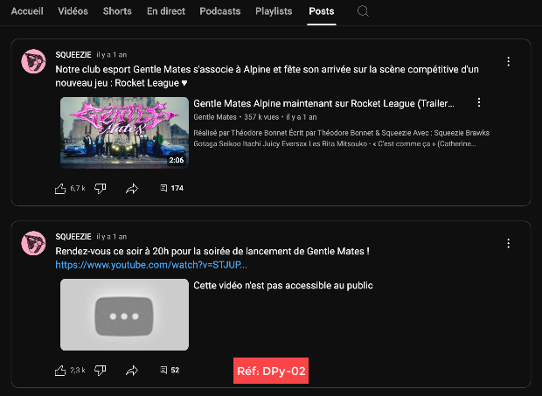Open the Shorts tab
The height and width of the screenshot is (396, 542).
tap(117, 11)
